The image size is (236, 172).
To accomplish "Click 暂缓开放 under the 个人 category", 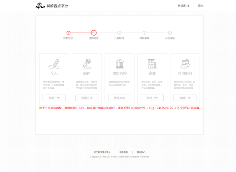I will pos(54,98).
